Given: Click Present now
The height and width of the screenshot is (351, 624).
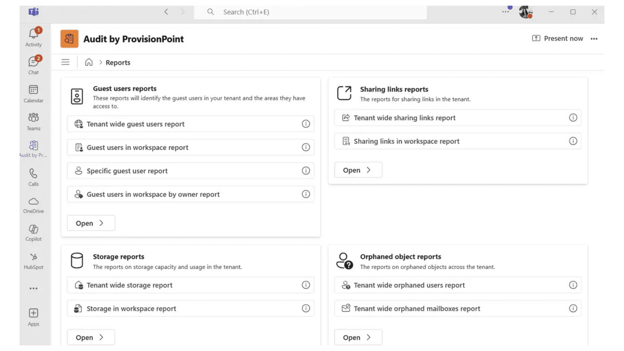Looking at the screenshot, I should (x=557, y=38).
